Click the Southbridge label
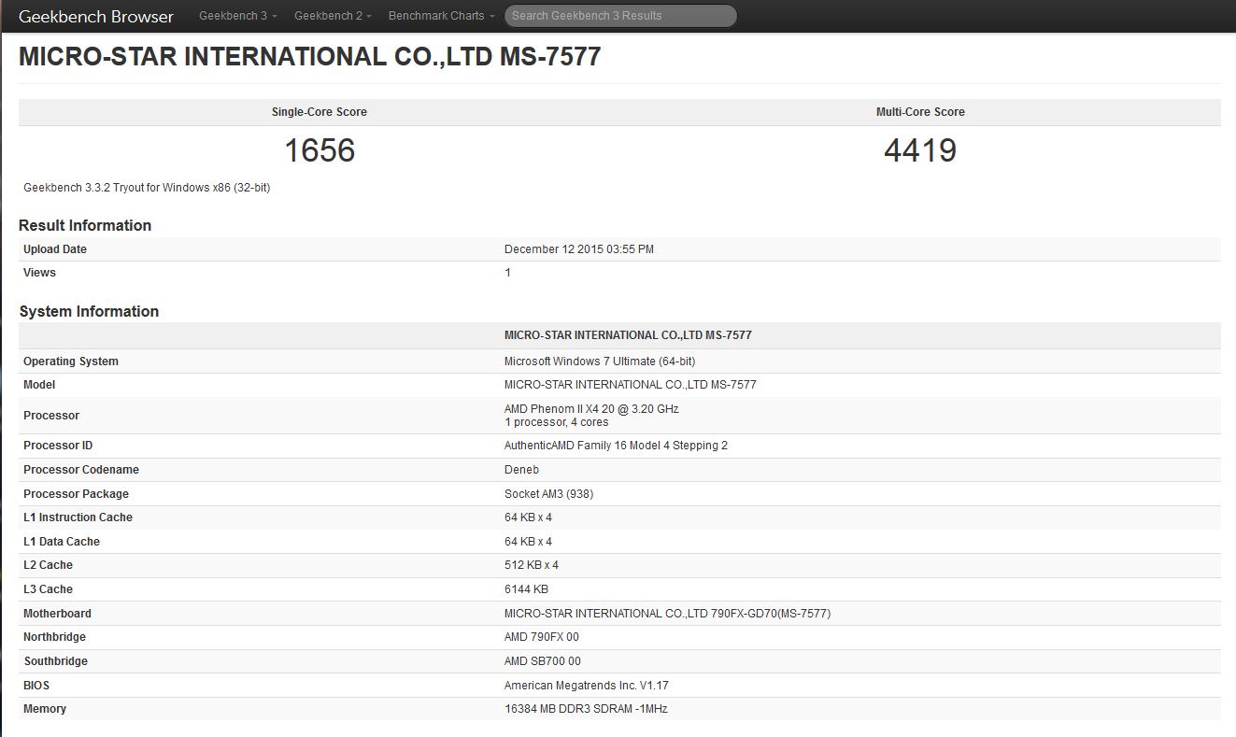The height and width of the screenshot is (737, 1236). click(x=55, y=661)
